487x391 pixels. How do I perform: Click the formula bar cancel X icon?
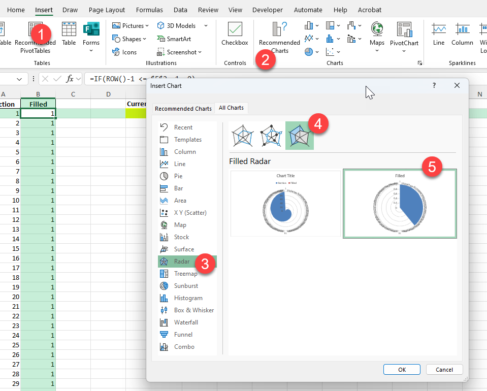pos(45,79)
